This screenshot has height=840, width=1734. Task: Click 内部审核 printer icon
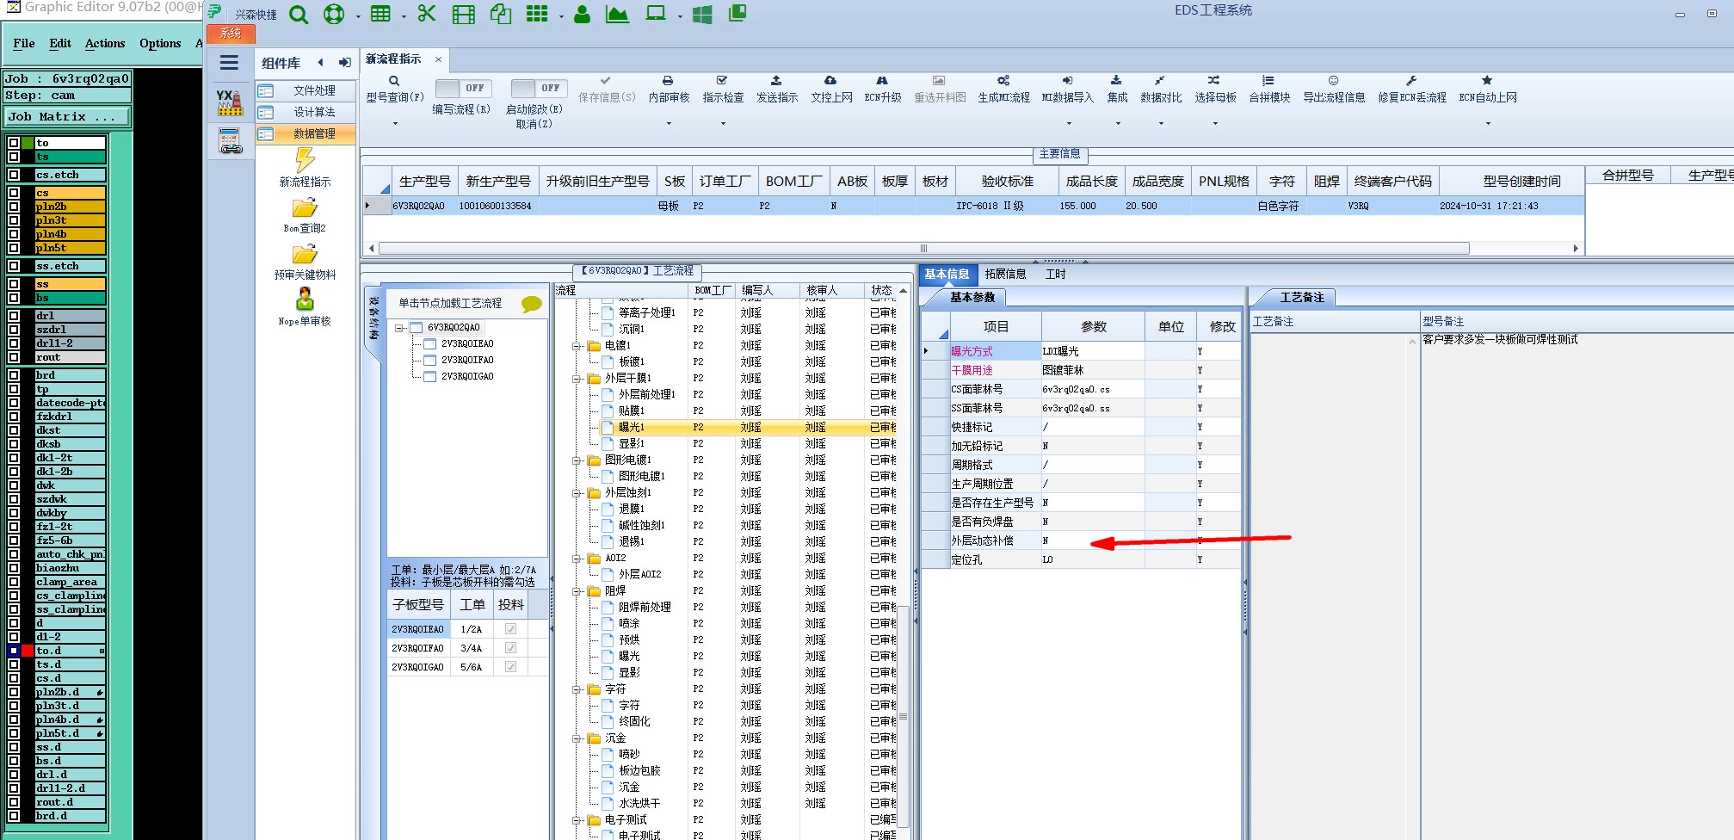(x=668, y=80)
